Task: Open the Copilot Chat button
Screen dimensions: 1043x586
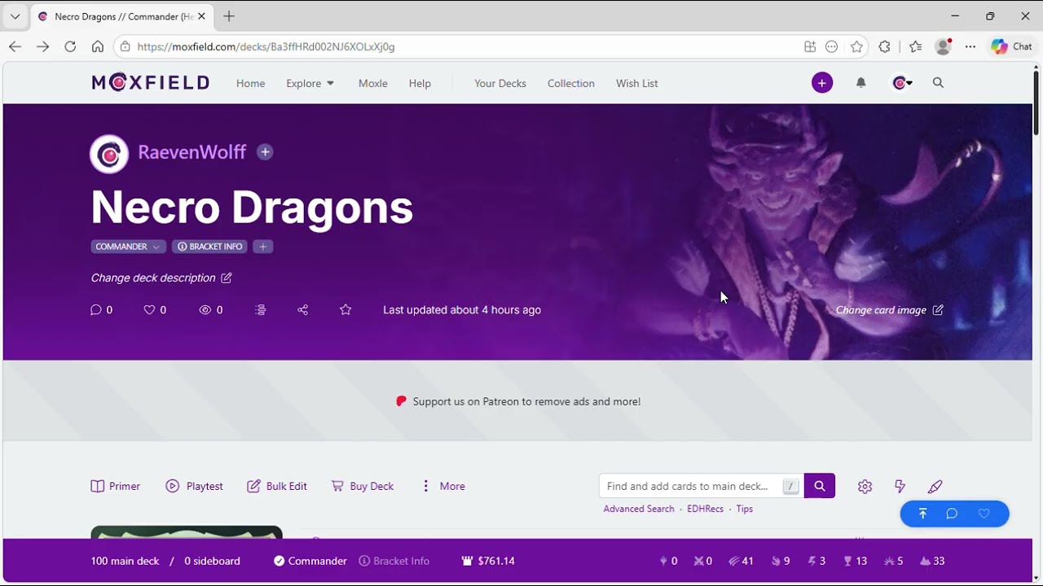Action: click(x=1011, y=46)
